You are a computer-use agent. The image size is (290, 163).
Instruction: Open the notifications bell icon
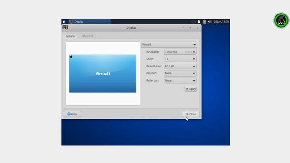(x=199, y=22)
